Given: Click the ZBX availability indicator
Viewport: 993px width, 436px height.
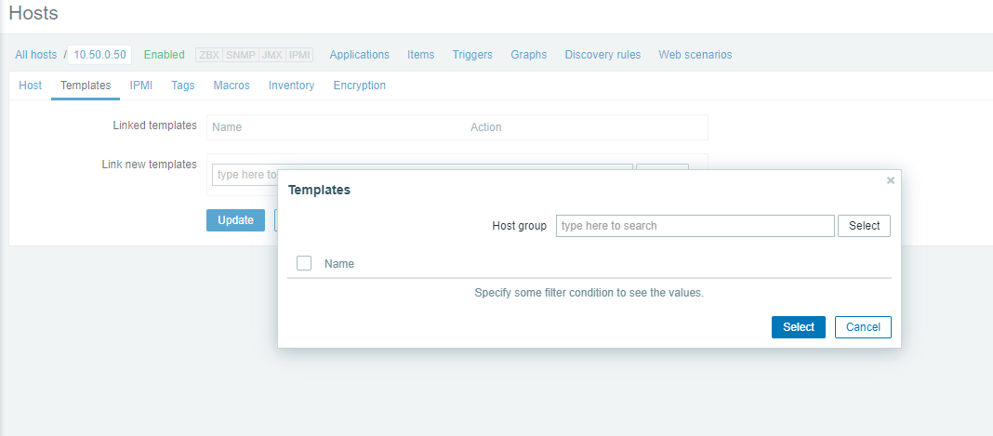Looking at the screenshot, I should pos(209,55).
